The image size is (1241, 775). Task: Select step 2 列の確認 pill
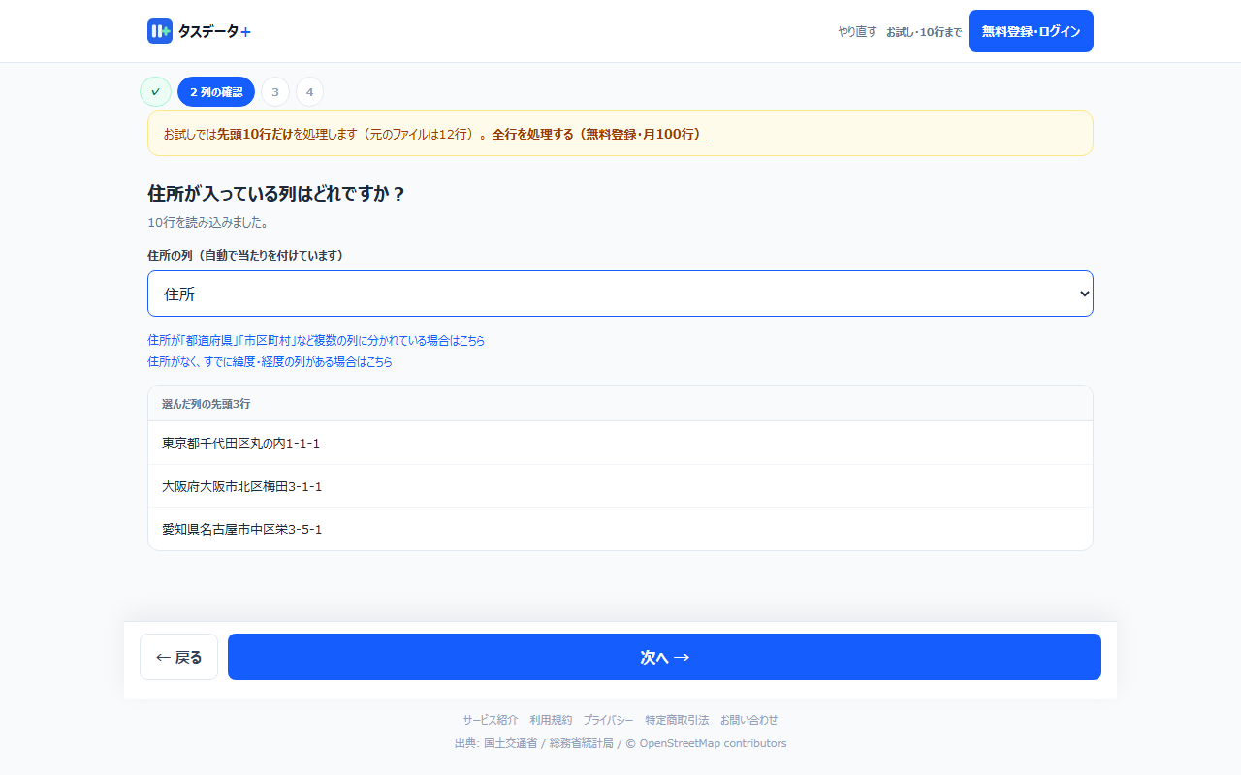pos(216,92)
